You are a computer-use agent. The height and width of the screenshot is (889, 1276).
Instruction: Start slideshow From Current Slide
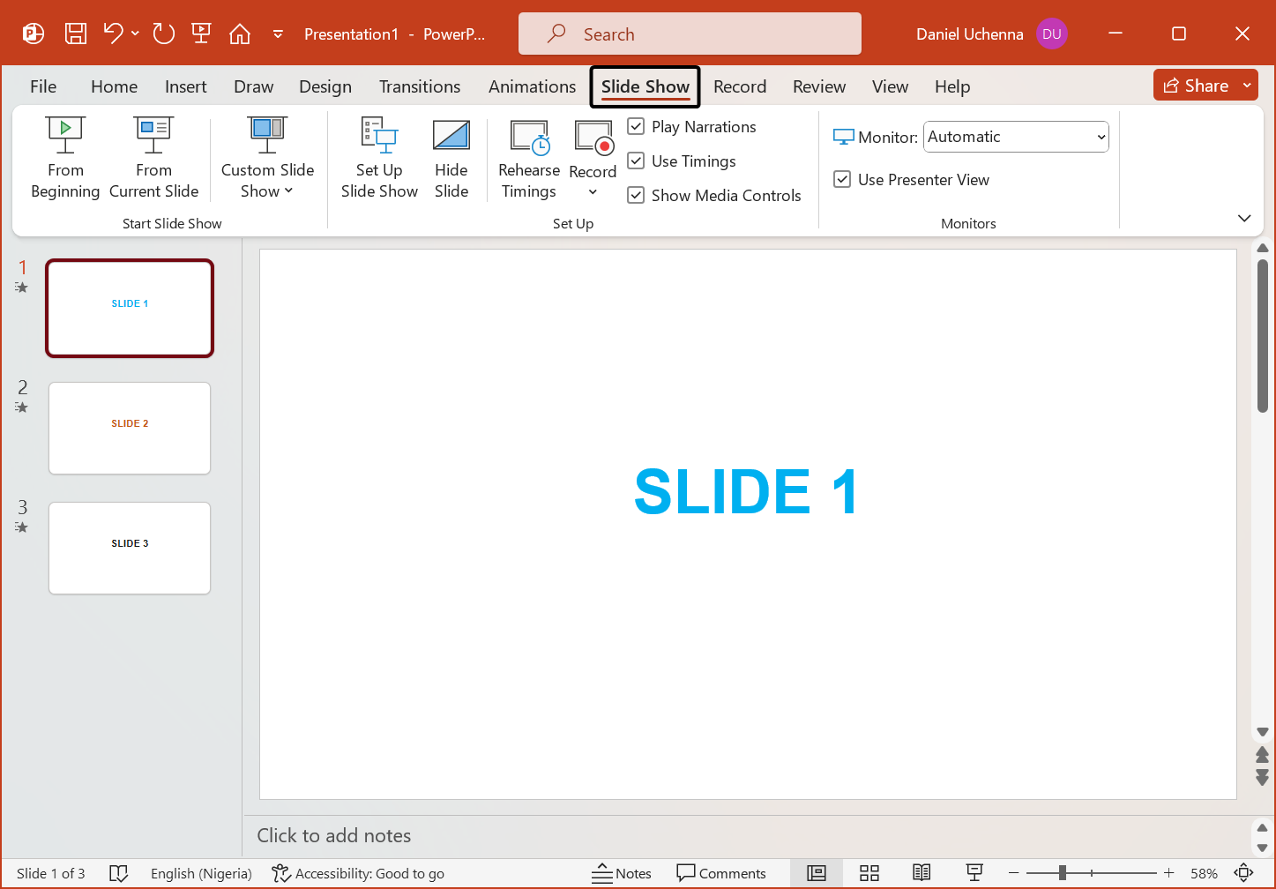click(x=153, y=159)
